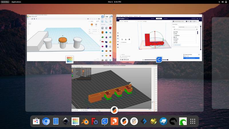Open the black horse-head app in the dock
The image size is (229, 129).
[173, 121]
